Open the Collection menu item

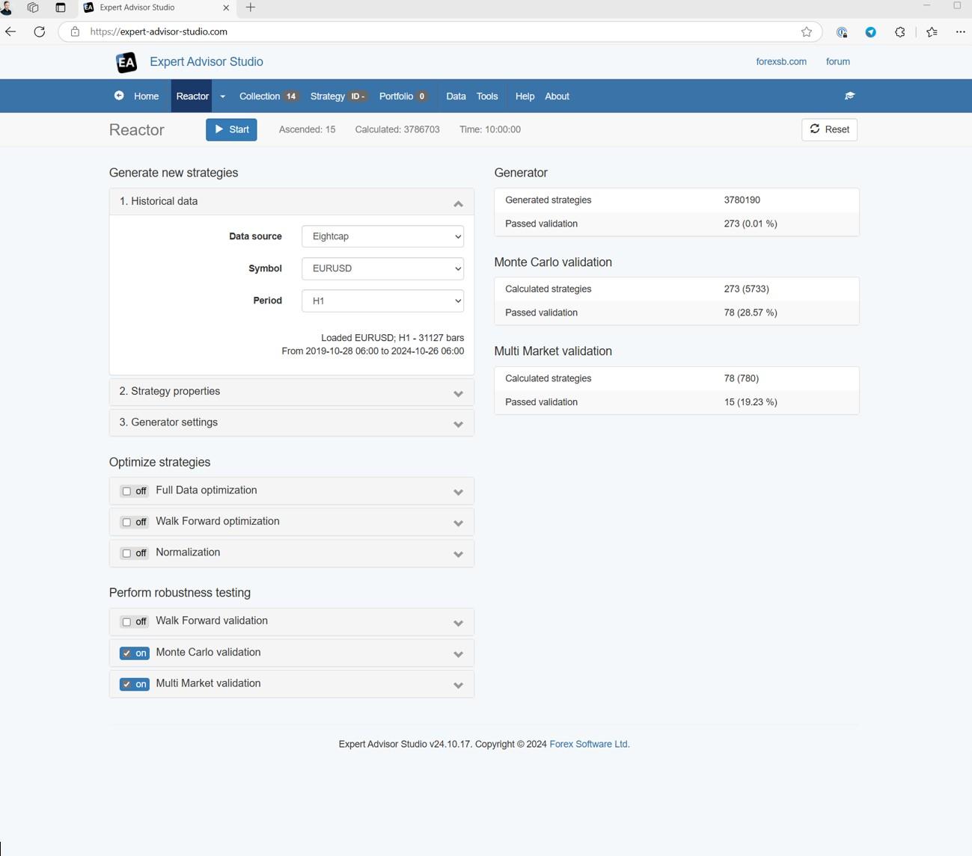pos(268,96)
